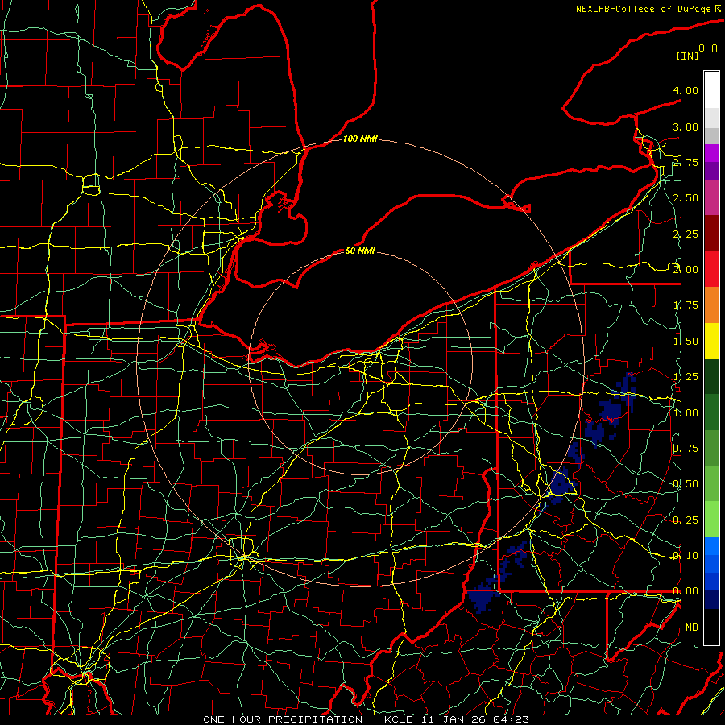Click the 0.25 legend value
The height and width of the screenshot is (725, 725).
(x=686, y=520)
